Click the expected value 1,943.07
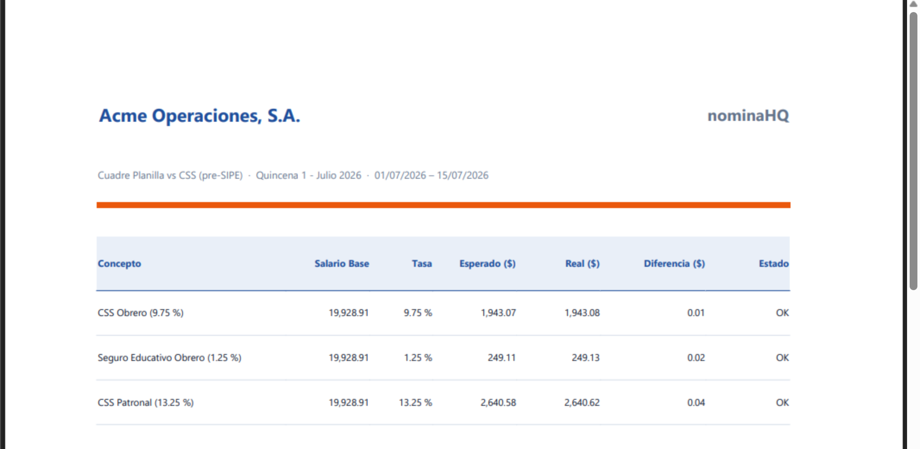Viewport: 920px width, 449px height. (x=498, y=313)
